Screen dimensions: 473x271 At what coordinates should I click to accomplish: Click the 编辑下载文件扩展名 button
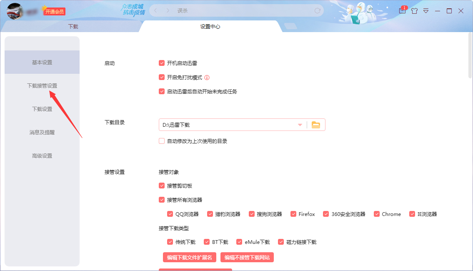coord(190,257)
